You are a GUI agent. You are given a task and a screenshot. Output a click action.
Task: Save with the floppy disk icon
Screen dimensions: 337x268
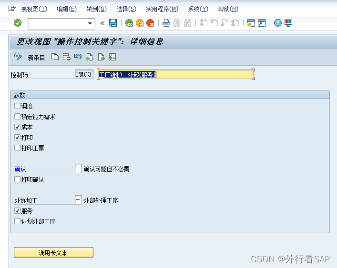coord(113,23)
